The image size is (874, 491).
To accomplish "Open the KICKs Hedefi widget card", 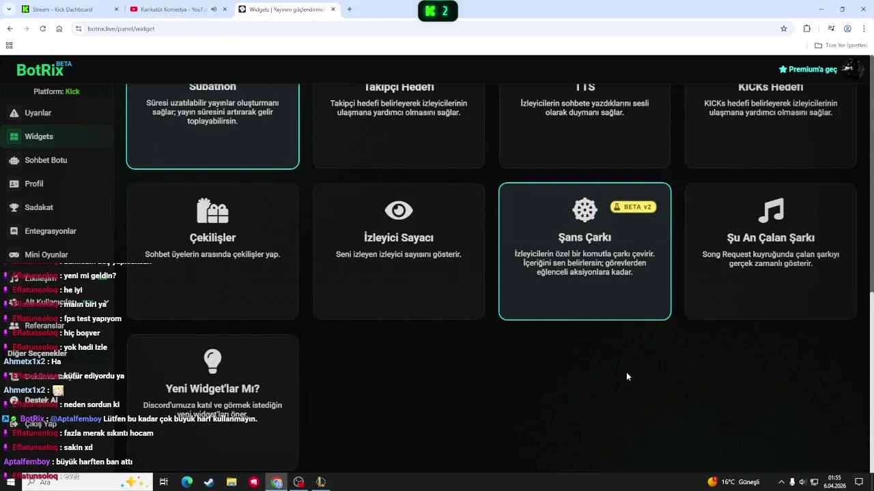I will (x=771, y=126).
